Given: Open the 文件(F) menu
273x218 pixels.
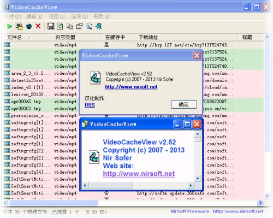Looking at the screenshot, I should (13, 16).
